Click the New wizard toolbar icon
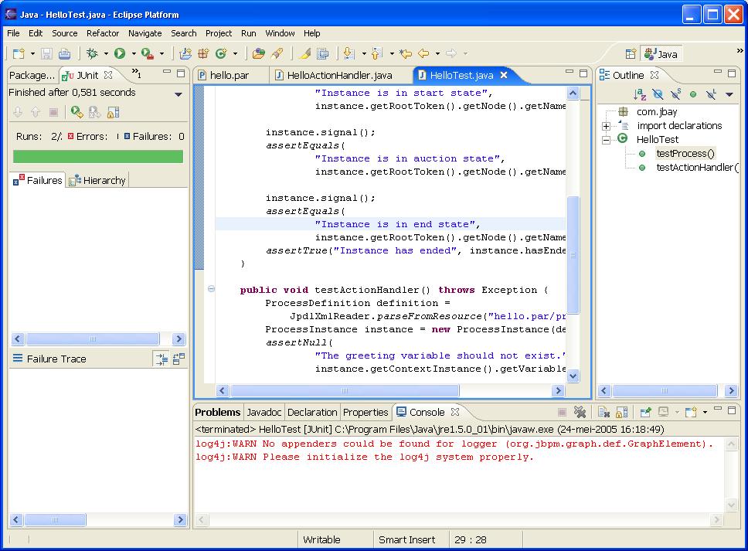The image size is (748, 551). click(19, 53)
